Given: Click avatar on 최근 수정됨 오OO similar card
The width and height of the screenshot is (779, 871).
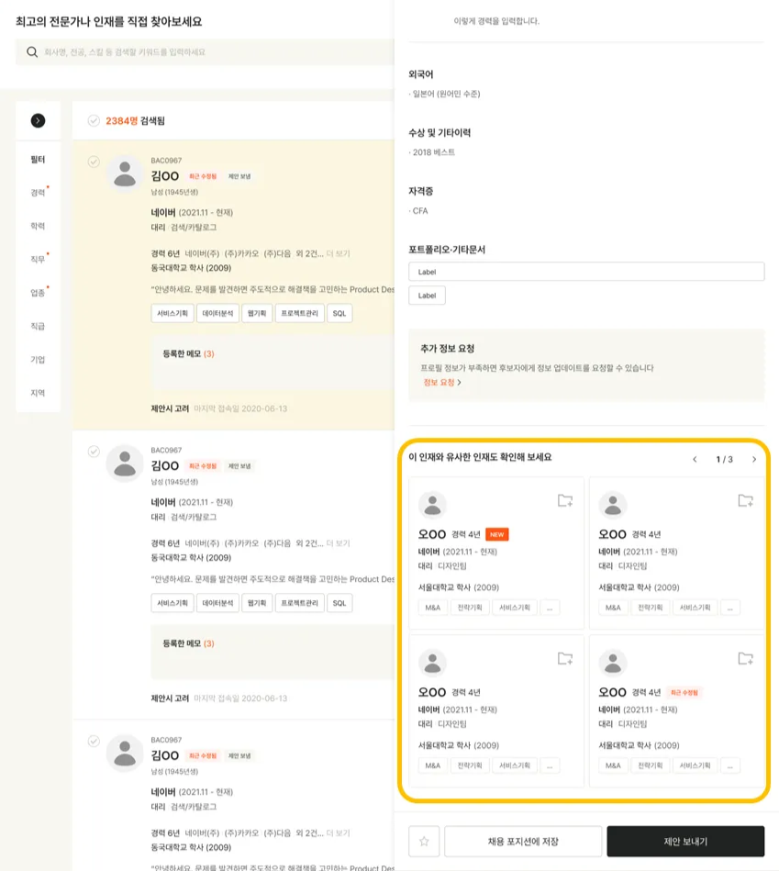Looking at the screenshot, I should (613, 663).
